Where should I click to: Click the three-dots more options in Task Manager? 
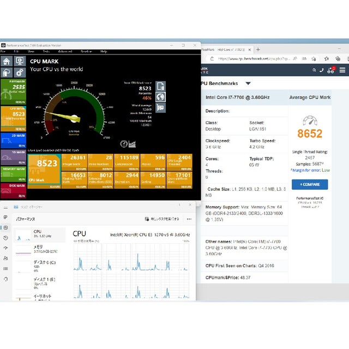[189, 219]
